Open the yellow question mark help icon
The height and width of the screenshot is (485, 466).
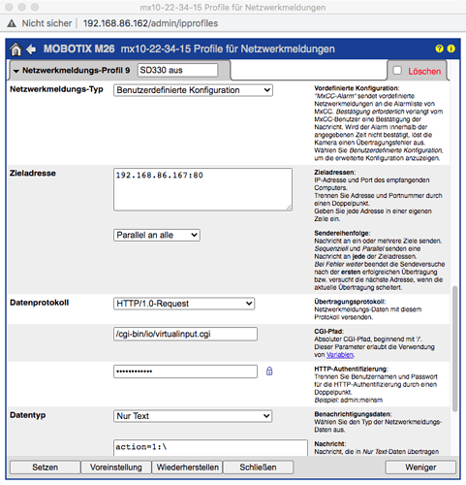(439, 48)
